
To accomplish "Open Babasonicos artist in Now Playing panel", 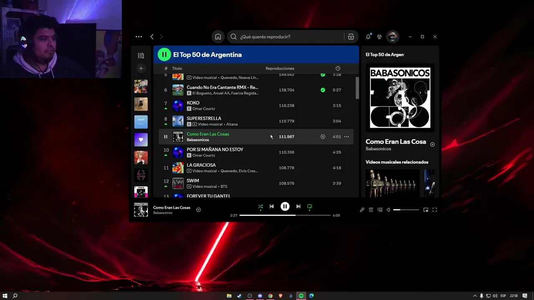I will [x=378, y=149].
